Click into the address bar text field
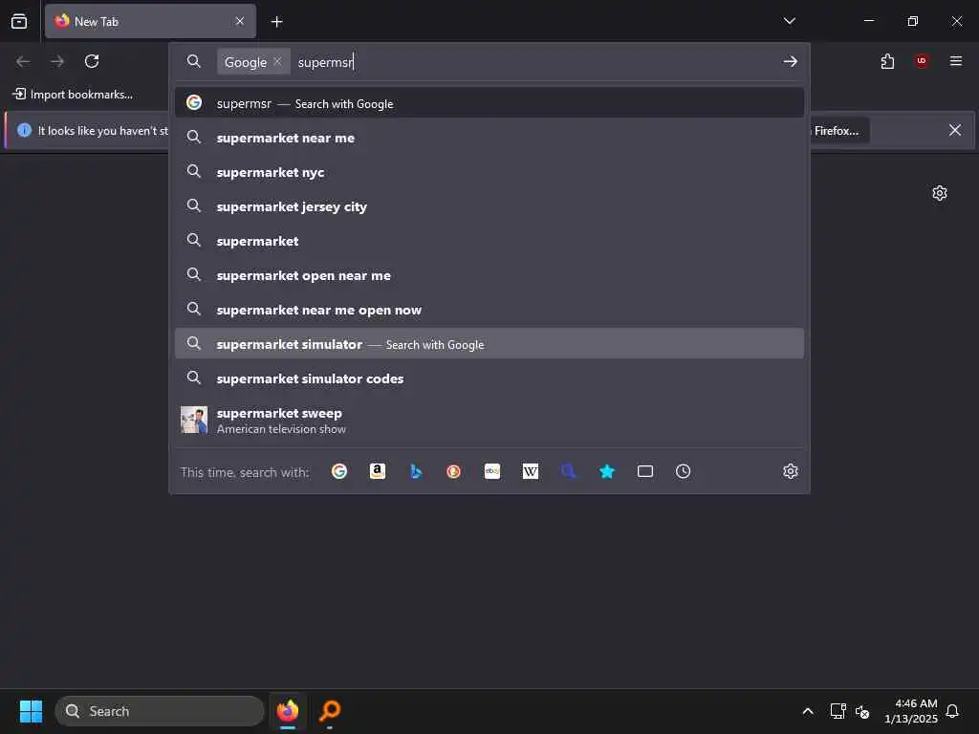 click(x=533, y=62)
